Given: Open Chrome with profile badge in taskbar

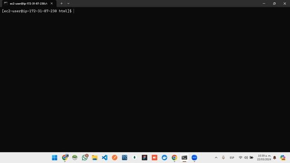Looking at the screenshot, I should pos(65,158).
